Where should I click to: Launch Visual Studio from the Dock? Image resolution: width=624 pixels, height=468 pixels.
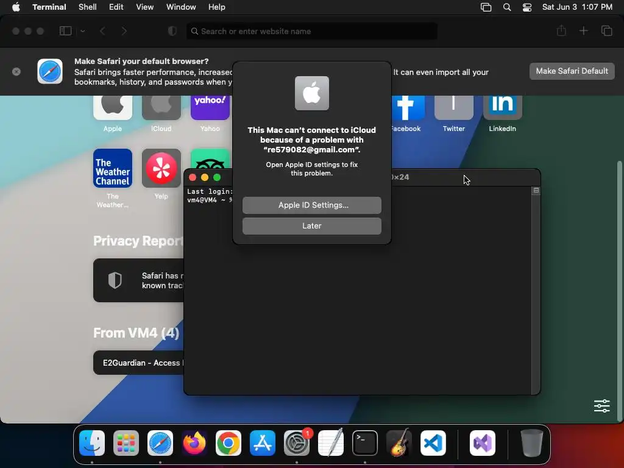pos(483,443)
